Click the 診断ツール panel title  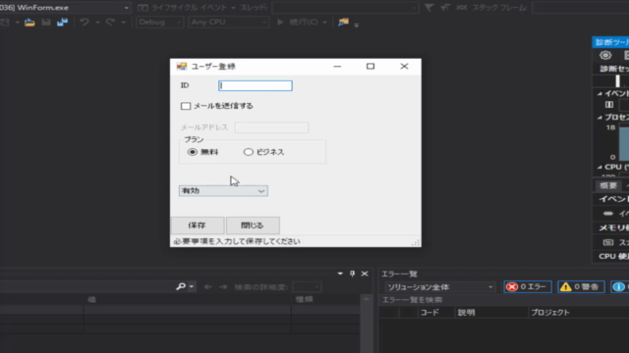pos(611,42)
